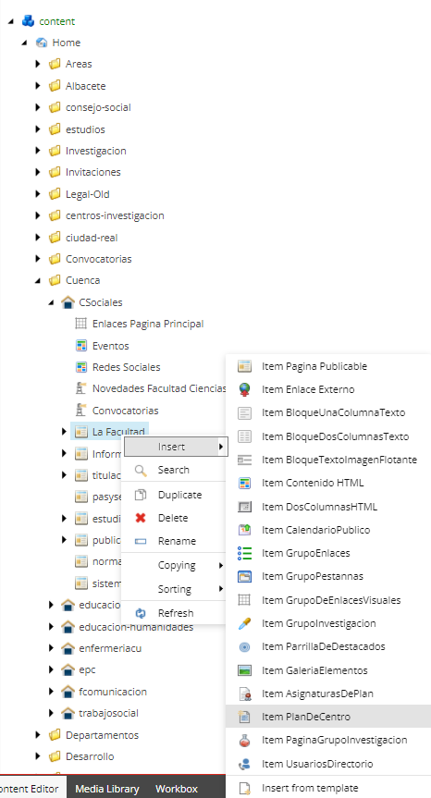Click the picture icon for Item GaleriaElementos
This screenshot has width=431, height=798.
click(245, 670)
